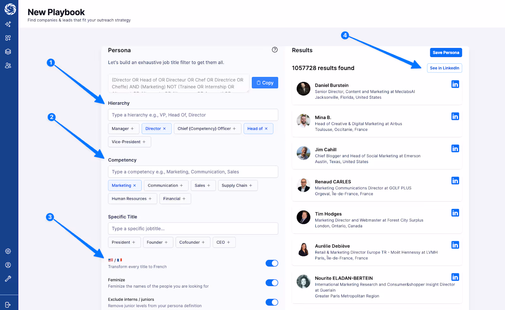
Task: Remove the Director hierarchy tag
Action: [x=164, y=129]
